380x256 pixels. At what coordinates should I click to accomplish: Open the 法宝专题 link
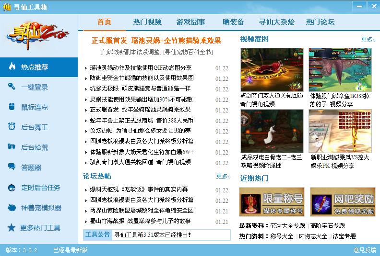(x=344, y=236)
